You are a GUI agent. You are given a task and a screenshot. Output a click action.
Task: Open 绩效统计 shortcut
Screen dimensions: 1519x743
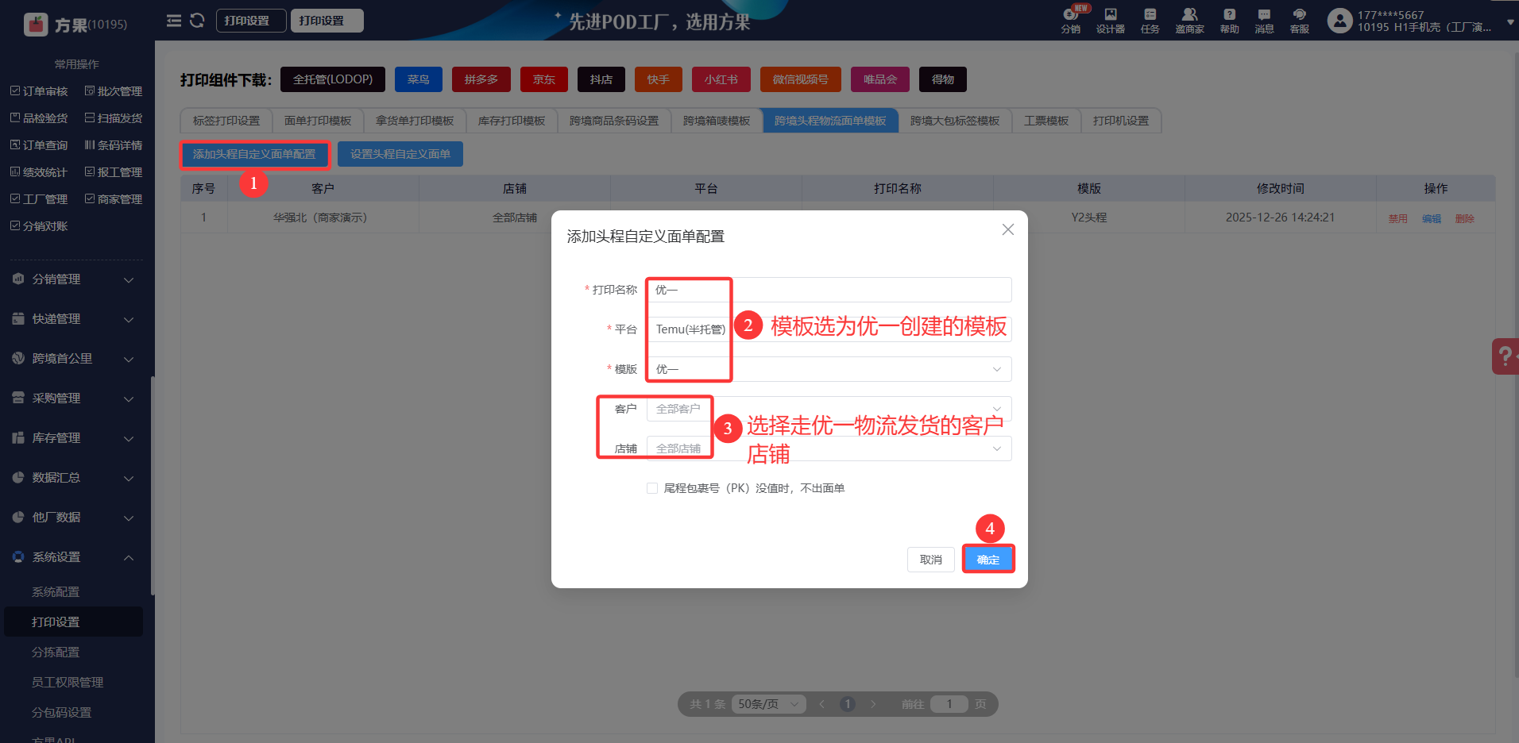(40, 172)
